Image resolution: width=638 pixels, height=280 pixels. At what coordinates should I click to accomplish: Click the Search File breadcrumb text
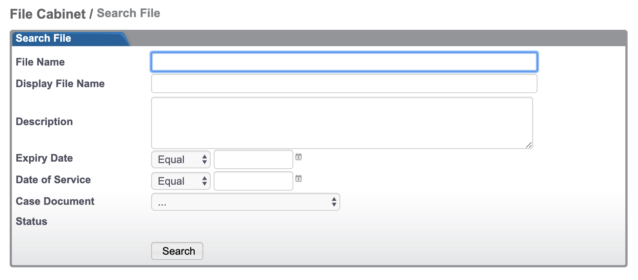coord(128,13)
